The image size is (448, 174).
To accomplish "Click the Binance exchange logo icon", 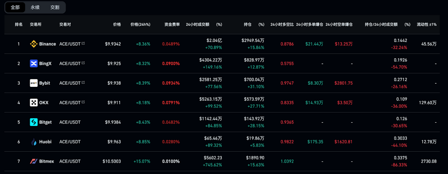I will [34, 44].
